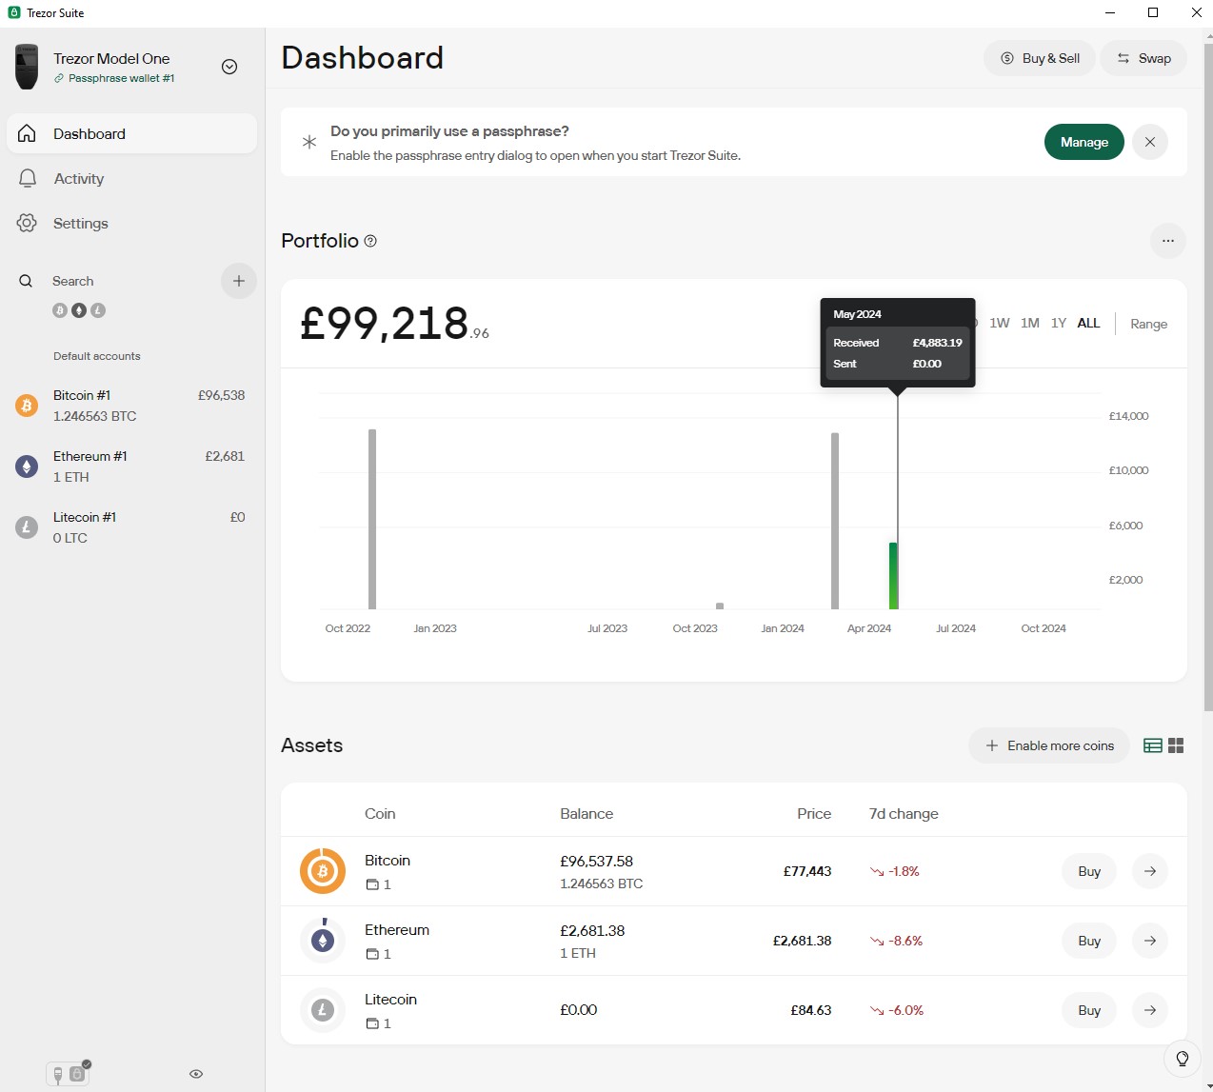Image resolution: width=1213 pixels, height=1092 pixels.
Task: Click the Bitcoin icon beside Bitcoin #1 account
Action: [x=27, y=406]
